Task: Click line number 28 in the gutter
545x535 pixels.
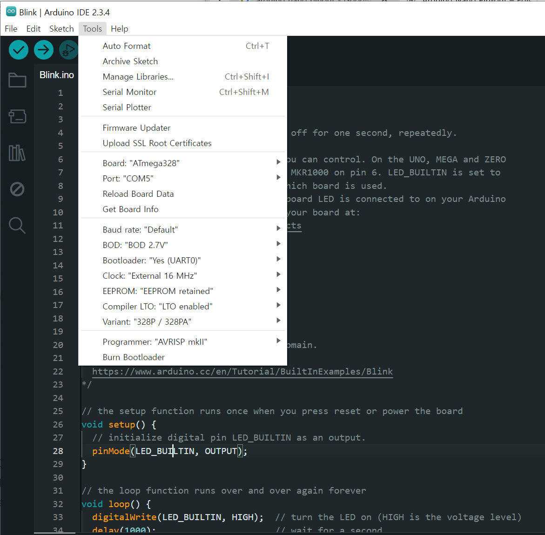Action: [58, 451]
